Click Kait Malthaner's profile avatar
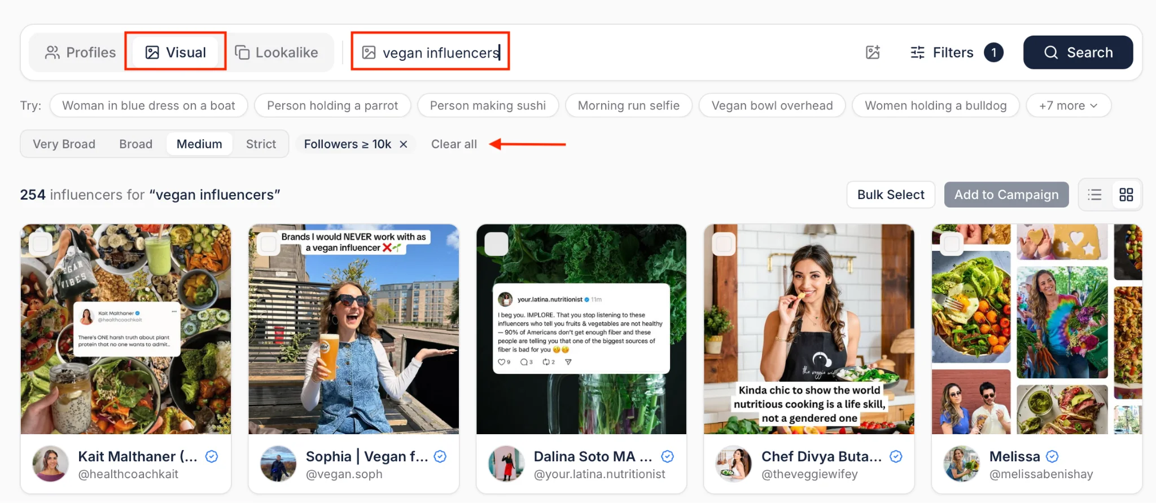The width and height of the screenshot is (1156, 503). point(50,464)
